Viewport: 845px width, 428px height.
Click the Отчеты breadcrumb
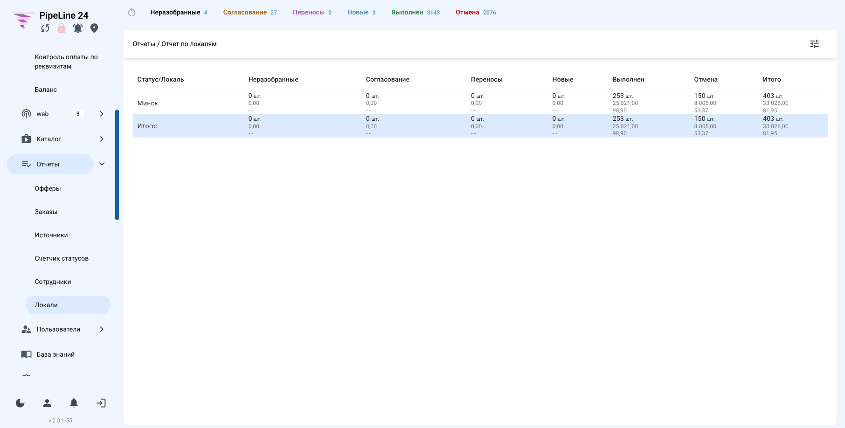pyautogui.click(x=144, y=44)
